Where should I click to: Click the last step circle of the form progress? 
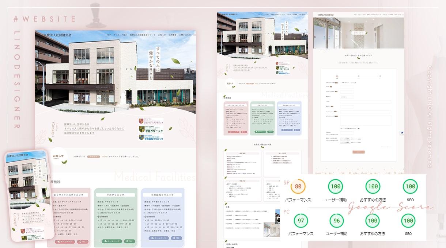click(x=380, y=76)
